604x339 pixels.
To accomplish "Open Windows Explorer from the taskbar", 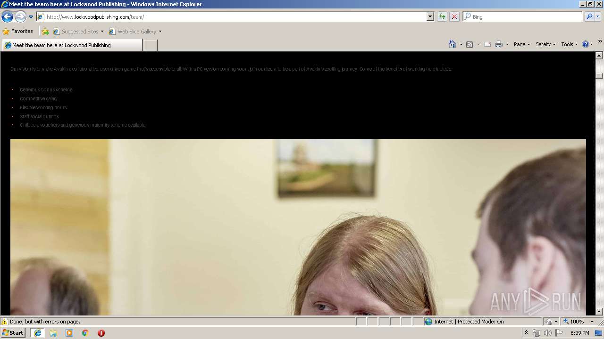I will [x=53, y=333].
